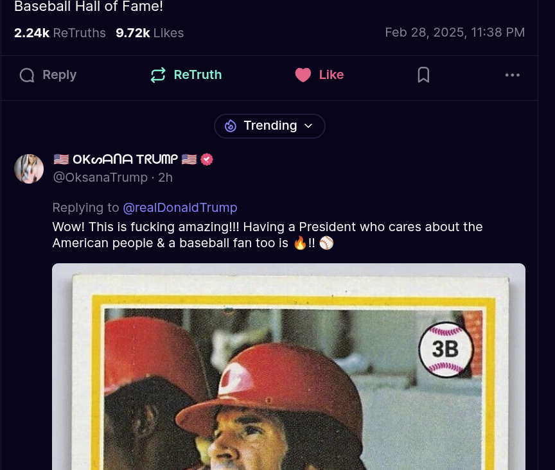Click the ReTruth arrows icon
This screenshot has width=555, height=470.
point(158,75)
